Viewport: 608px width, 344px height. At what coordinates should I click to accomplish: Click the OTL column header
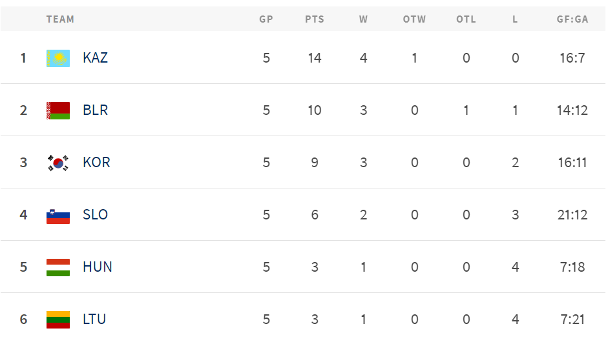[466, 19]
